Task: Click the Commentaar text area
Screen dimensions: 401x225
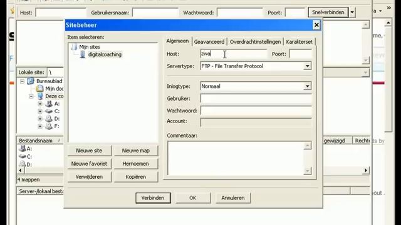Action: coord(236,158)
